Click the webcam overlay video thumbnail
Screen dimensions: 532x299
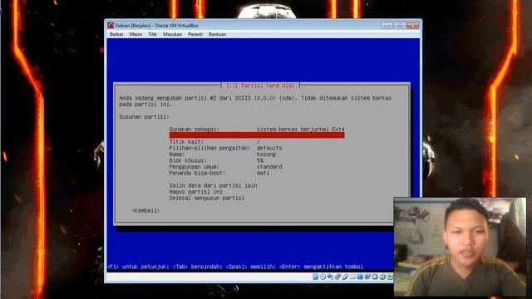[x=460, y=248]
